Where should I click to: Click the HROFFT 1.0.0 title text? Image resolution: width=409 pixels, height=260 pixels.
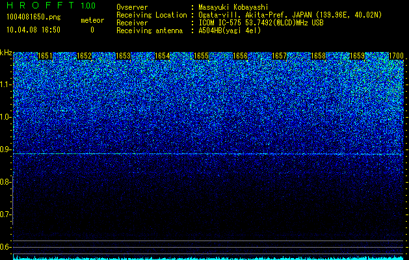[x=51, y=5]
